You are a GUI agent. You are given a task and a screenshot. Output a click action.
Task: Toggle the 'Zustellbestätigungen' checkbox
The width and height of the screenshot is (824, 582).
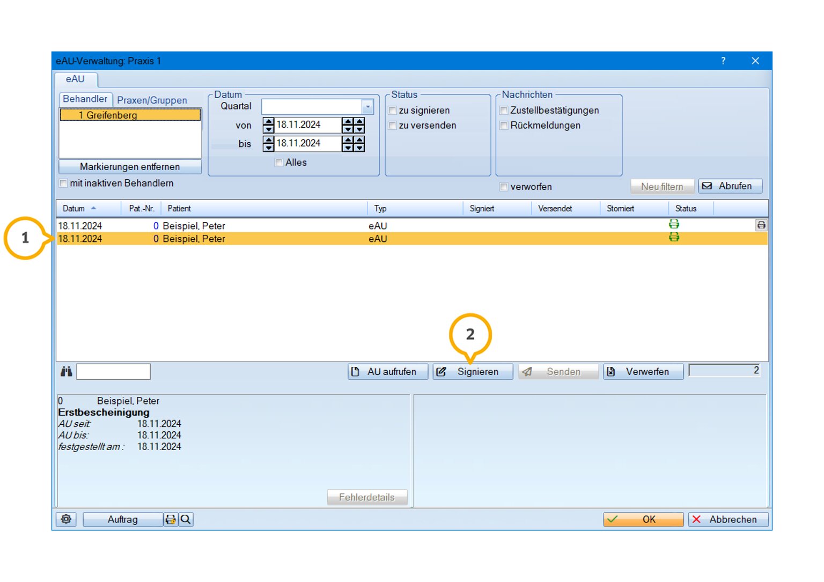(504, 110)
